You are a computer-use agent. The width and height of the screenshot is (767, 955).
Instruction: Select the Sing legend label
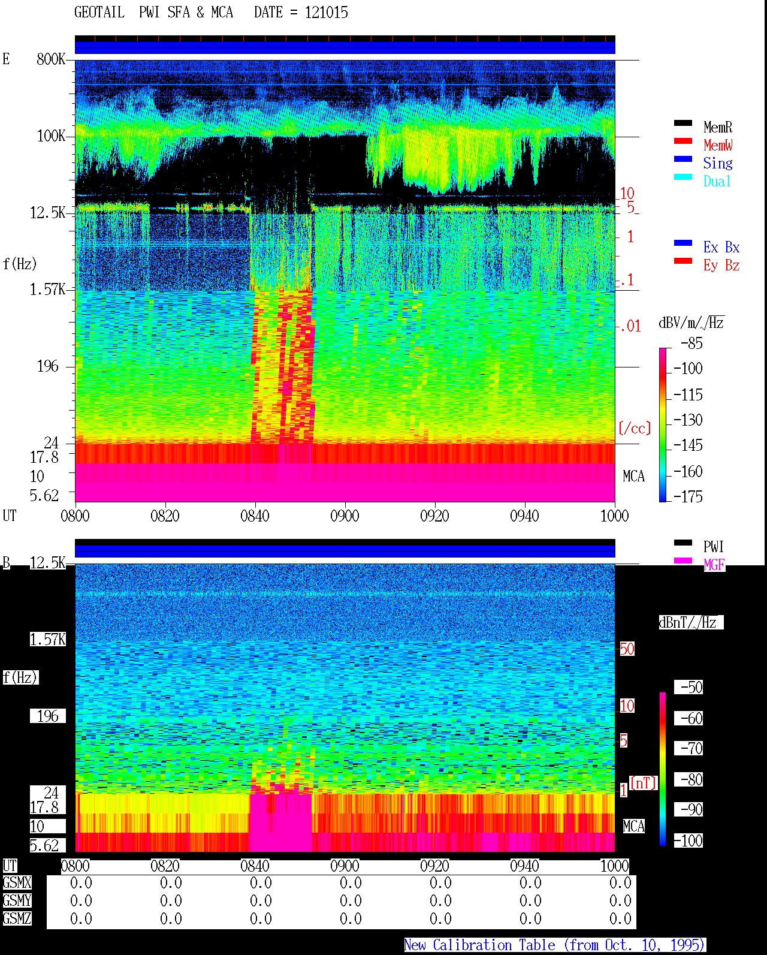[x=717, y=163]
